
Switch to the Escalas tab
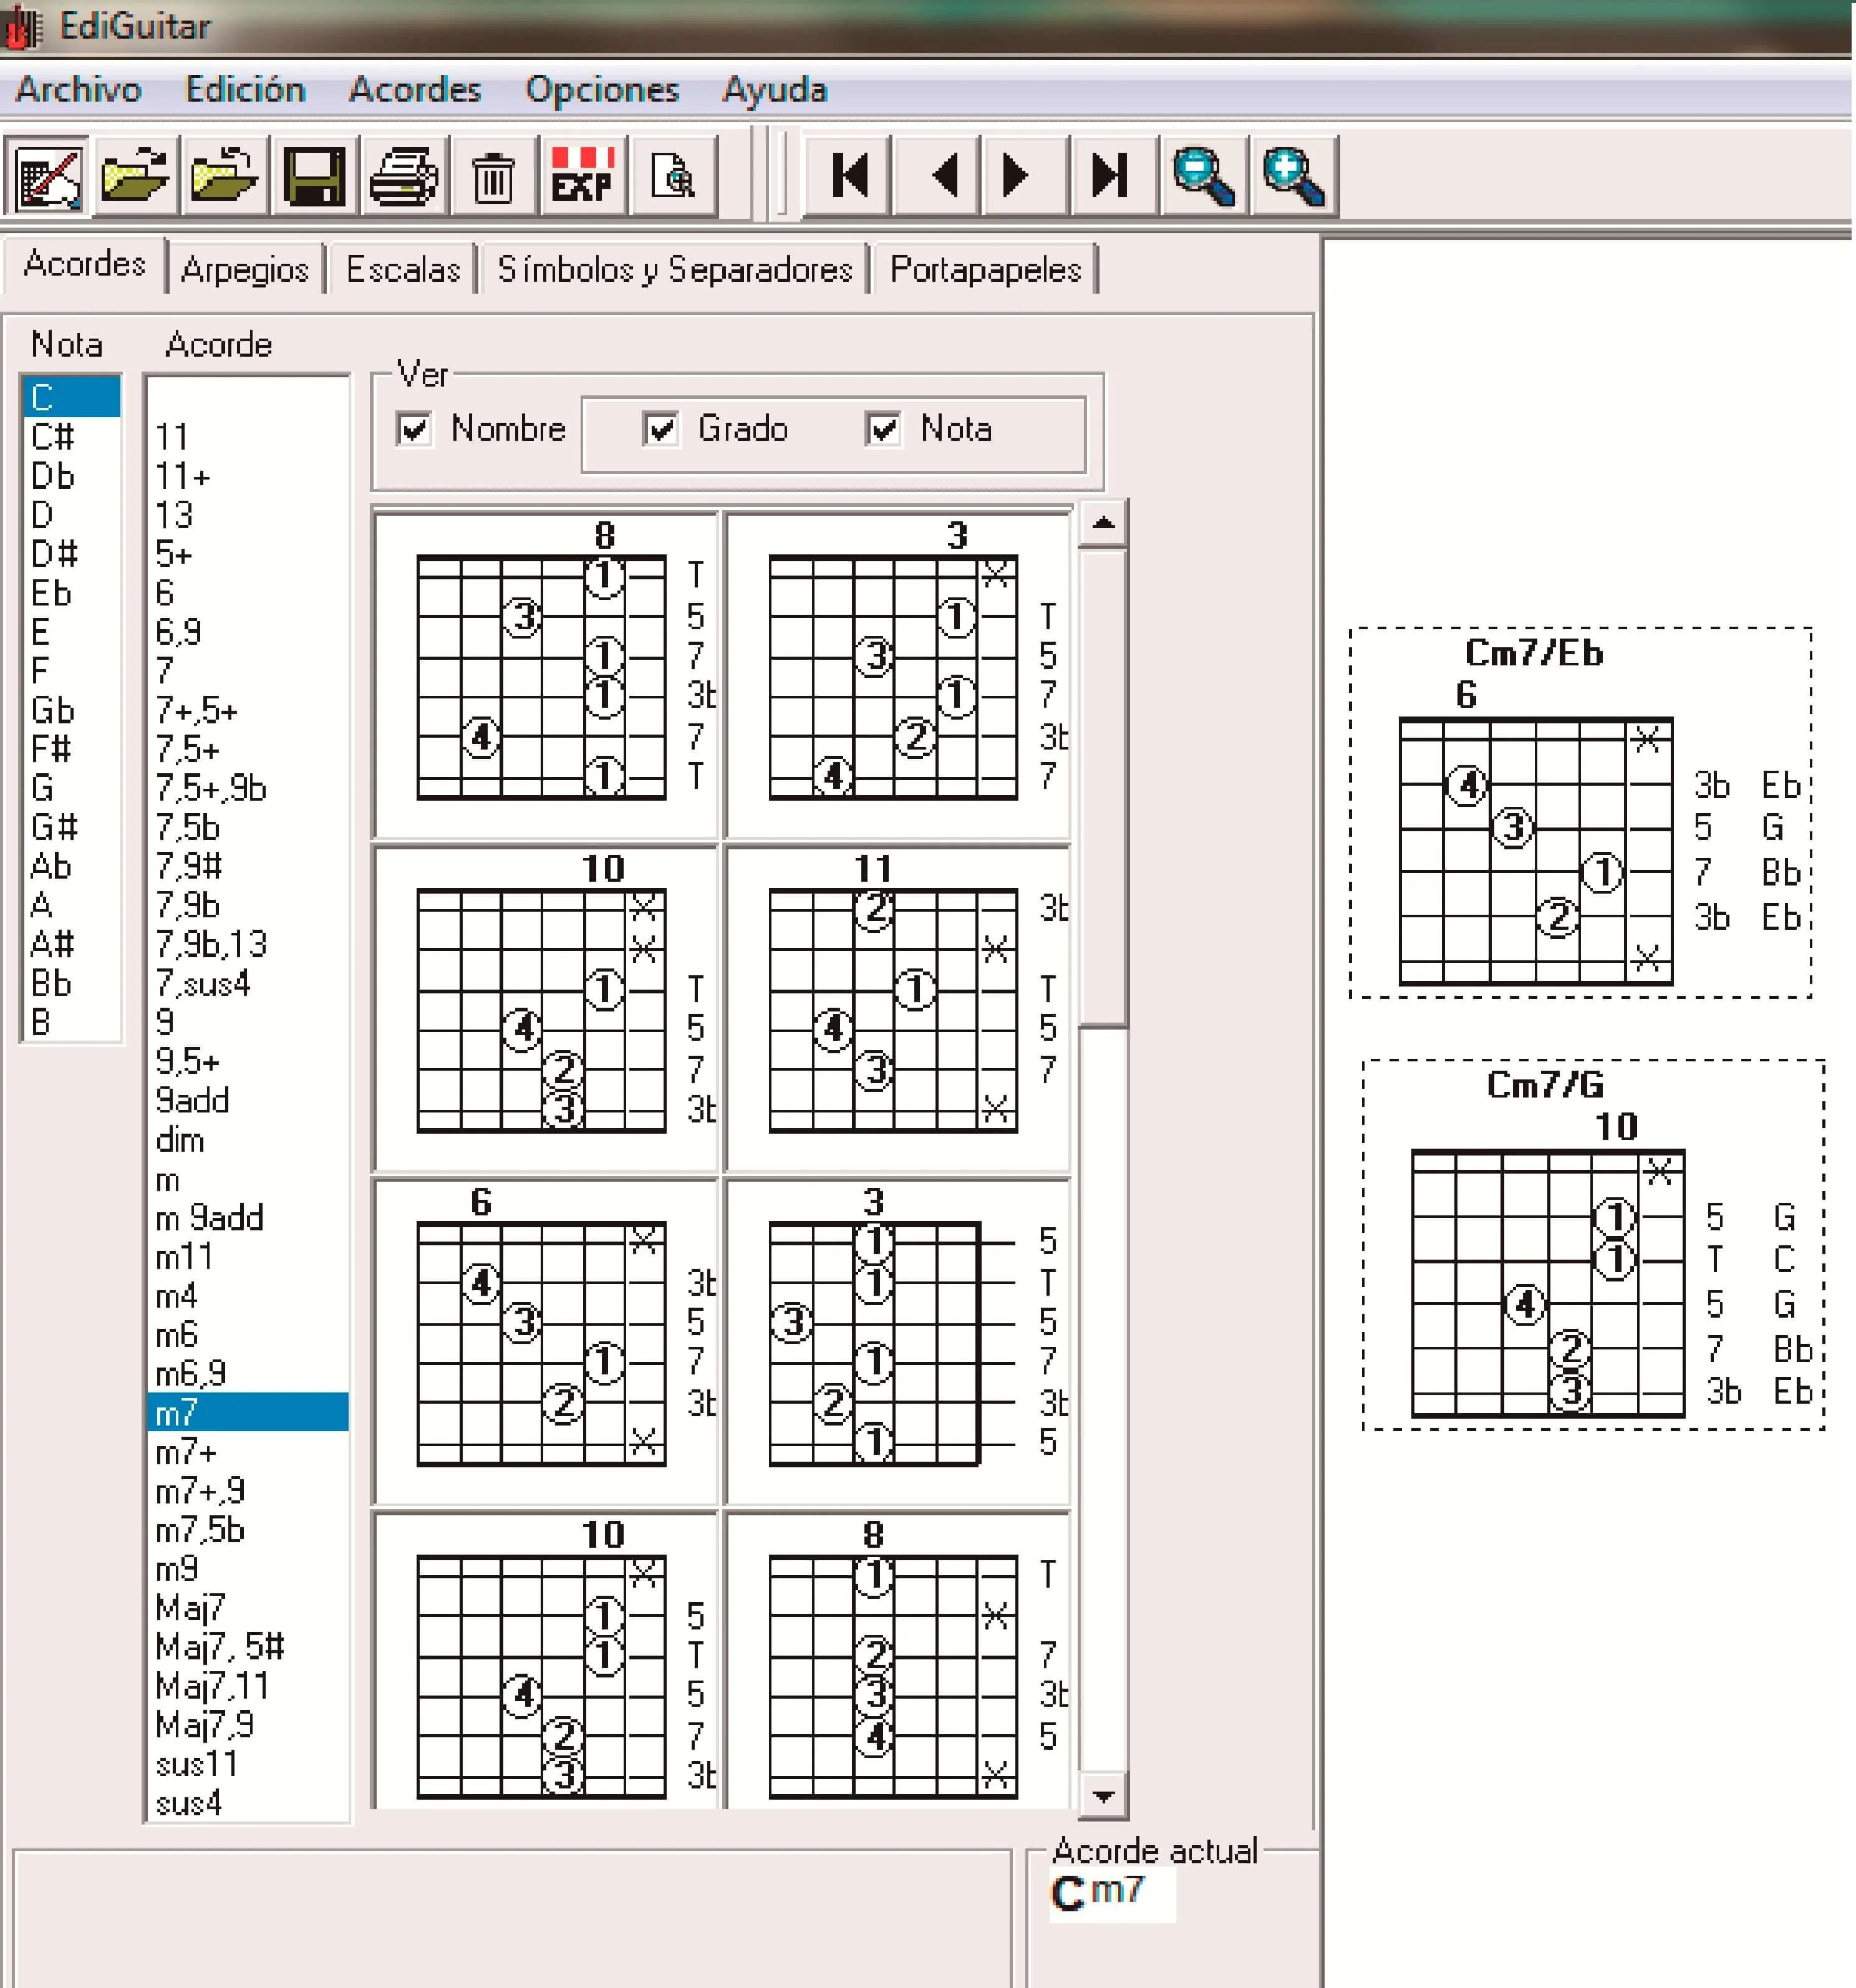[x=403, y=269]
